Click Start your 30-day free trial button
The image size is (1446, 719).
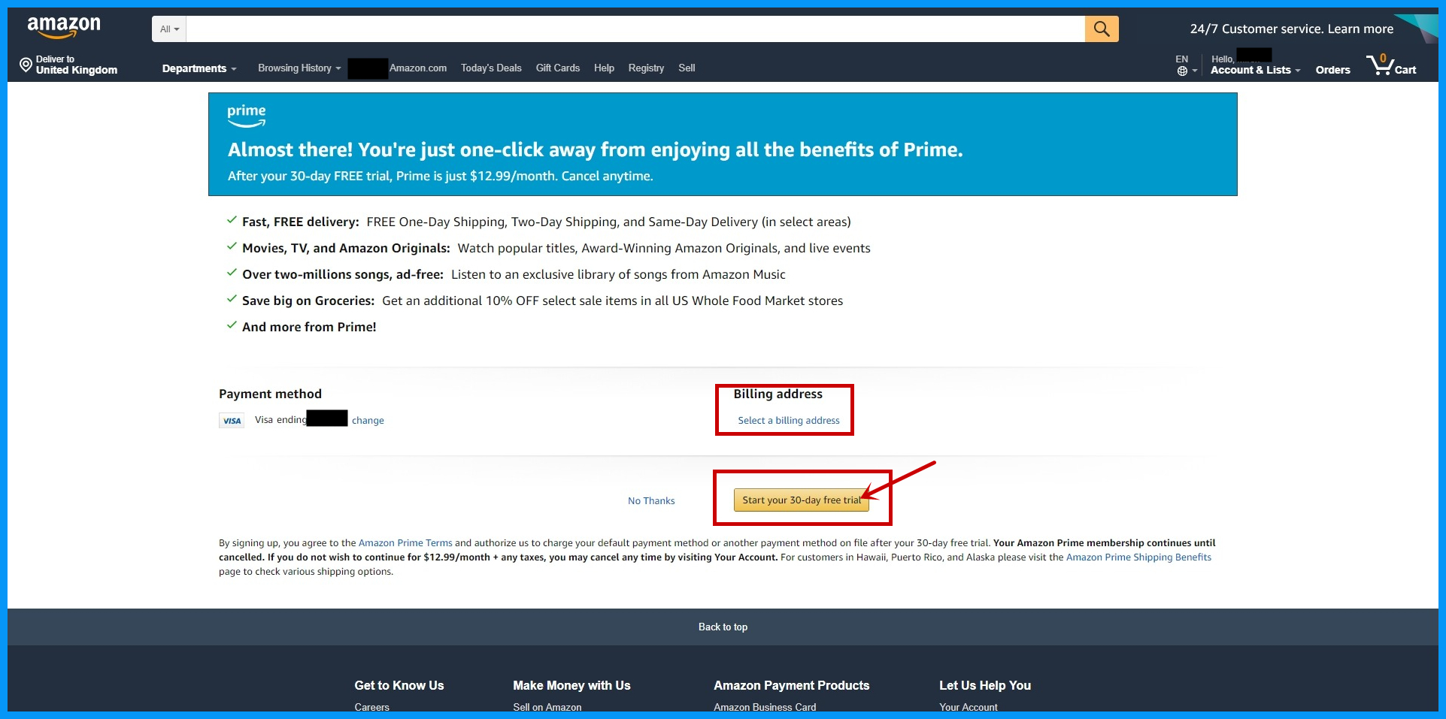tap(802, 500)
